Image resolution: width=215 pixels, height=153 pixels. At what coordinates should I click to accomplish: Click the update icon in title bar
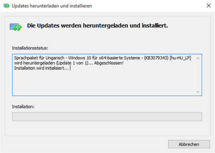click(x=7, y=6)
